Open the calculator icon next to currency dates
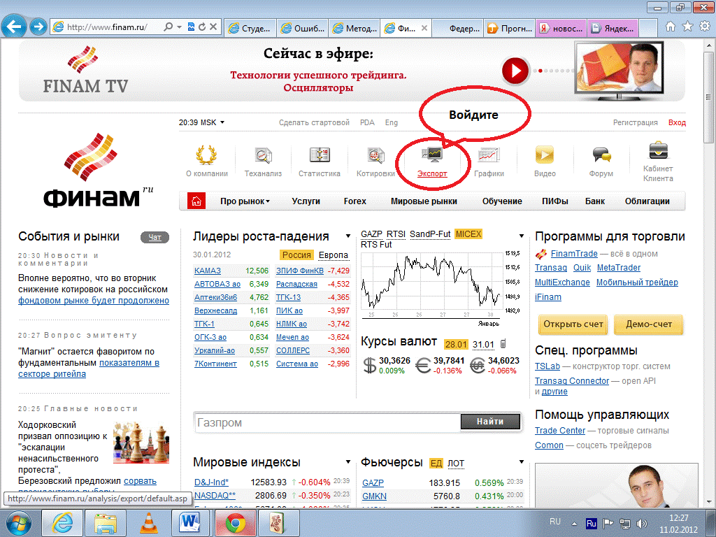Screen dimensions: 716x537 503,344
